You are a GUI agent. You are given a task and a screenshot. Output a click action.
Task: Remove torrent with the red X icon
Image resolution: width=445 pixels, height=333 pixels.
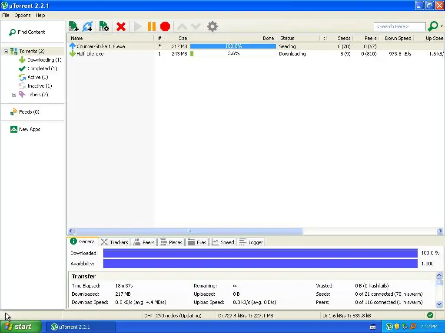coord(121,26)
